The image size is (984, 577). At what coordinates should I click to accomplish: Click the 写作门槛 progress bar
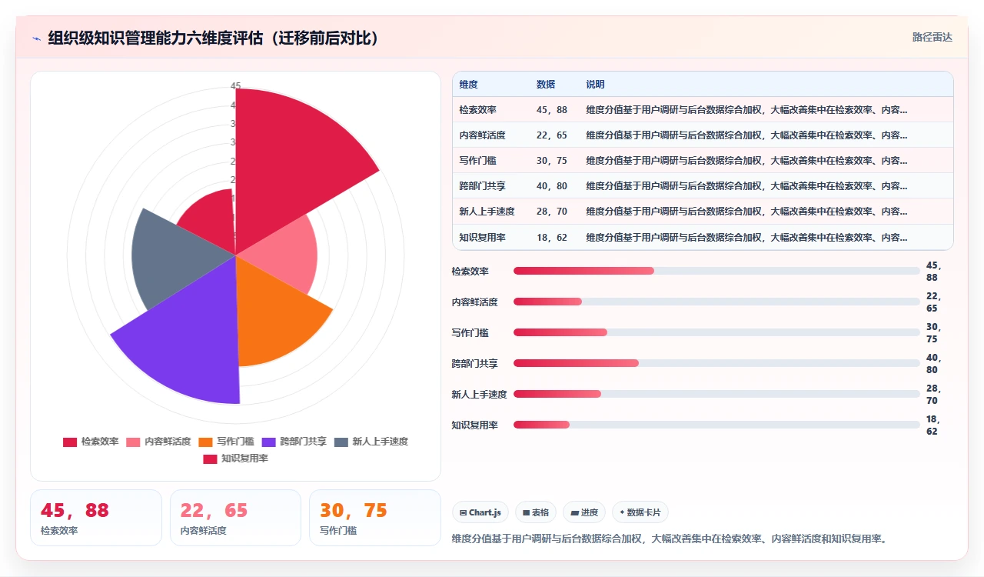[x=716, y=332]
